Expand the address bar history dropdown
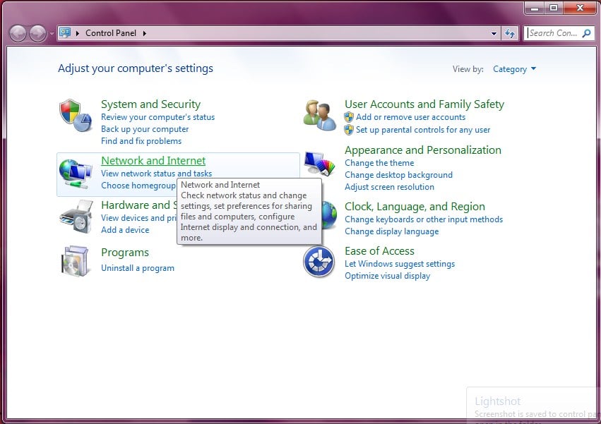Viewport: 601px width, 424px height. pos(494,33)
